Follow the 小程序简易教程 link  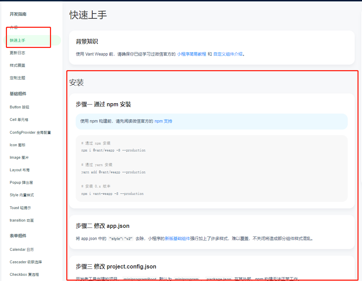[x=192, y=54]
